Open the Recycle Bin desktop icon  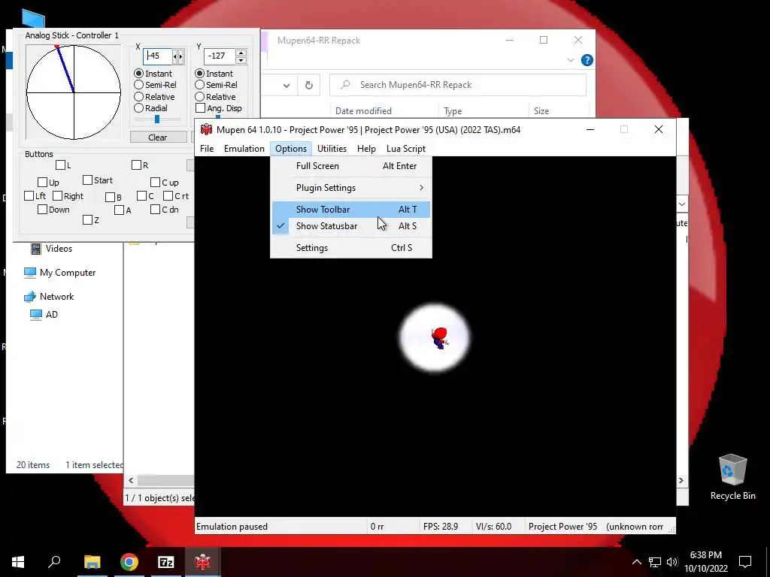[x=732, y=477]
